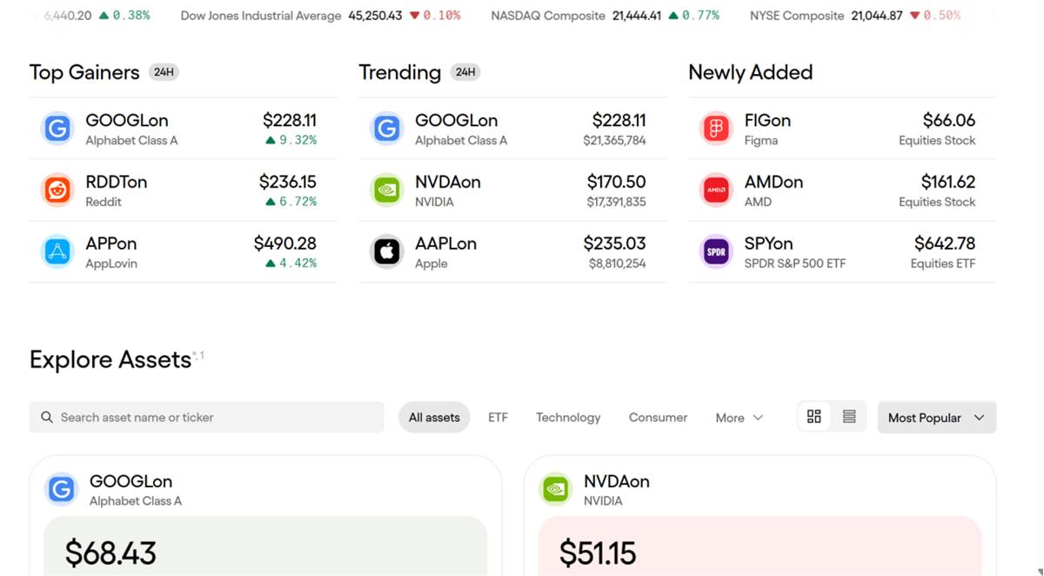This screenshot has height=576, width=1044.
Task: Switch to list view layout
Action: [849, 417]
